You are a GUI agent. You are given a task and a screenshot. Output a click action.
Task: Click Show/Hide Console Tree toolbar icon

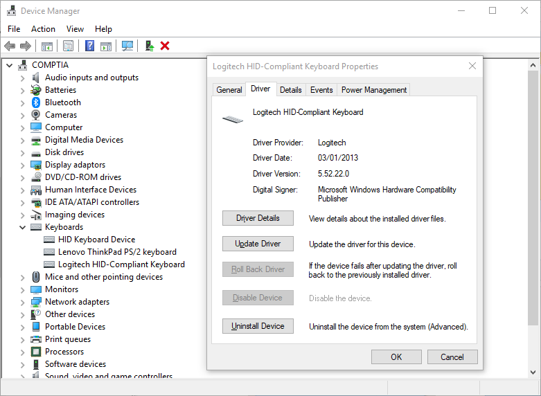point(47,46)
